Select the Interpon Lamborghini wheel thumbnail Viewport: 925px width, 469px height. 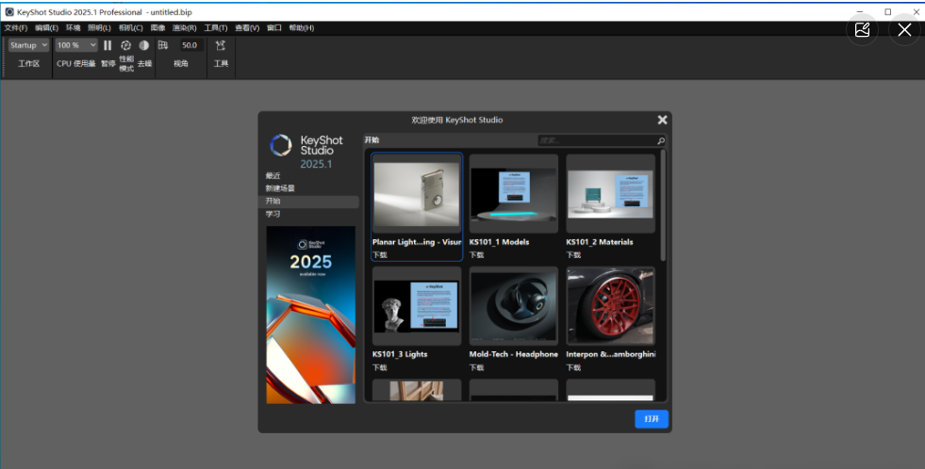click(x=611, y=306)
